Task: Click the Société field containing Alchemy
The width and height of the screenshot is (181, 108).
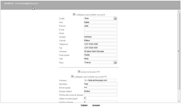Action: point(101,37)
